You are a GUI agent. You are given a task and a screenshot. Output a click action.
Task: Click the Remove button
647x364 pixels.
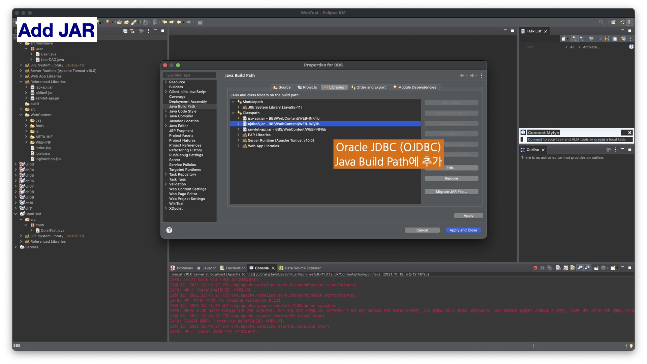(x=451, y=178)
